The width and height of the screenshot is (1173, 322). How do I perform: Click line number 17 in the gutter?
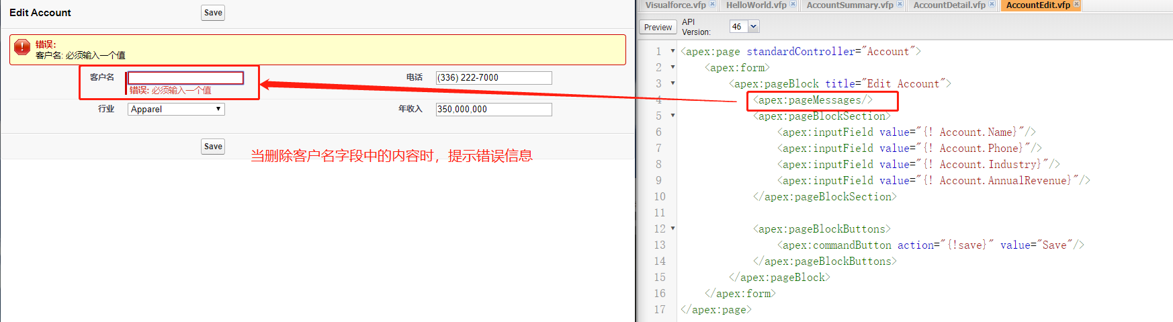660,310
